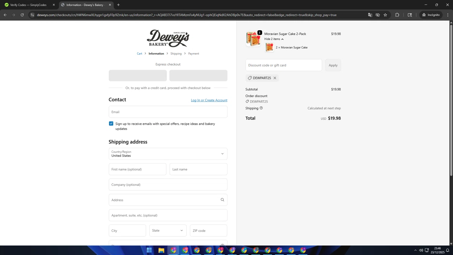This screenshot has width=453, height=255.
Task: Click the second express checkout button
Action: (198, 76)
